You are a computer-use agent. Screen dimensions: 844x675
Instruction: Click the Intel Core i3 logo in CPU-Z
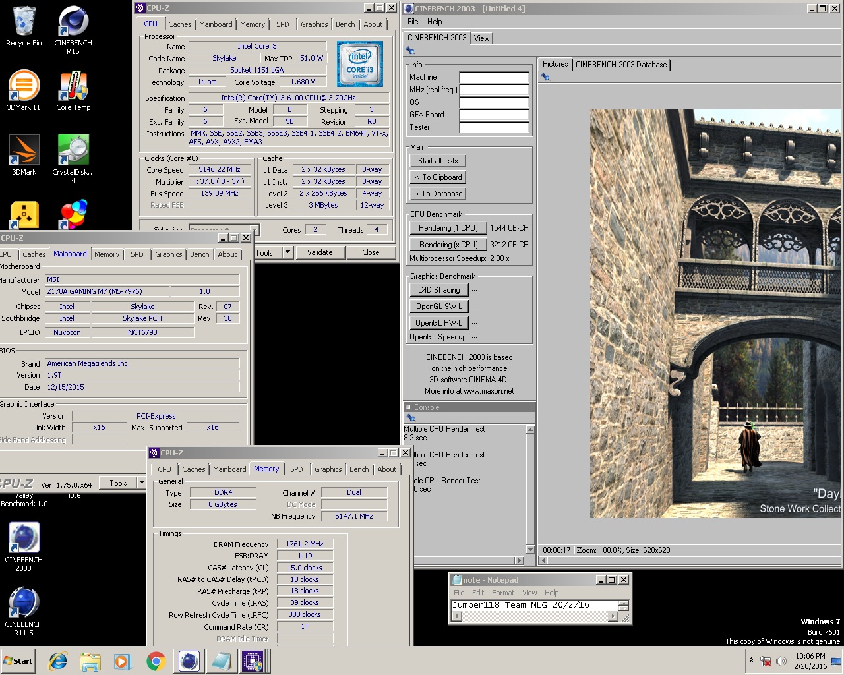click(360, 64)
